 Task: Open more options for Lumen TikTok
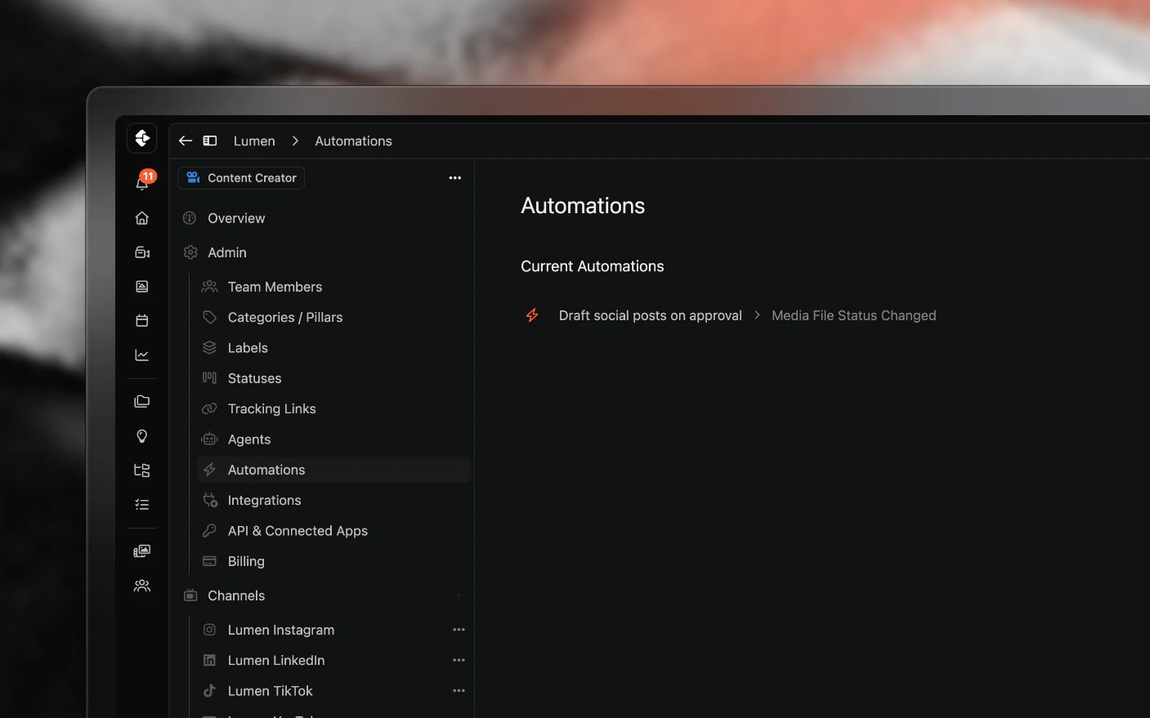click(x=459, y=691)
